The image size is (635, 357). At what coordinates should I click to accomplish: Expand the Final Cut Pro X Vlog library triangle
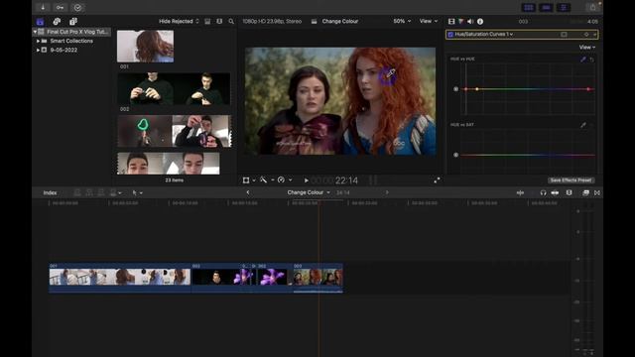35,32
